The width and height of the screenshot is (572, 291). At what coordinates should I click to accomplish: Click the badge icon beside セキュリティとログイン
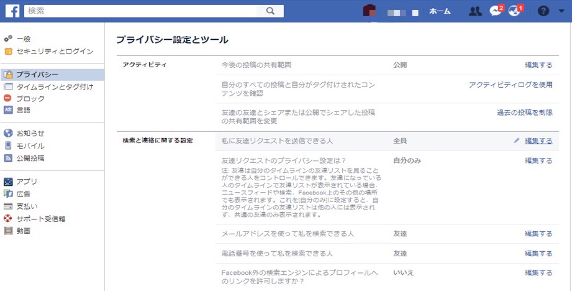[x=8, y=52]
